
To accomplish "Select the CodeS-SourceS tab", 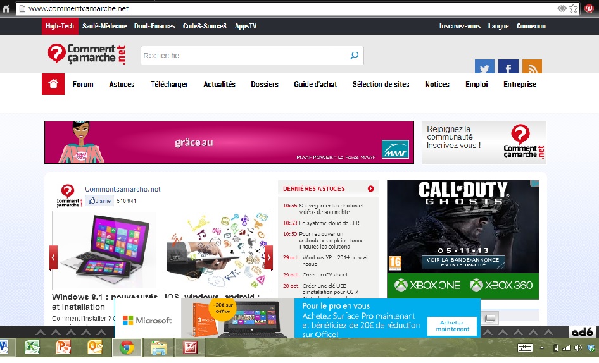I will 205,26.
